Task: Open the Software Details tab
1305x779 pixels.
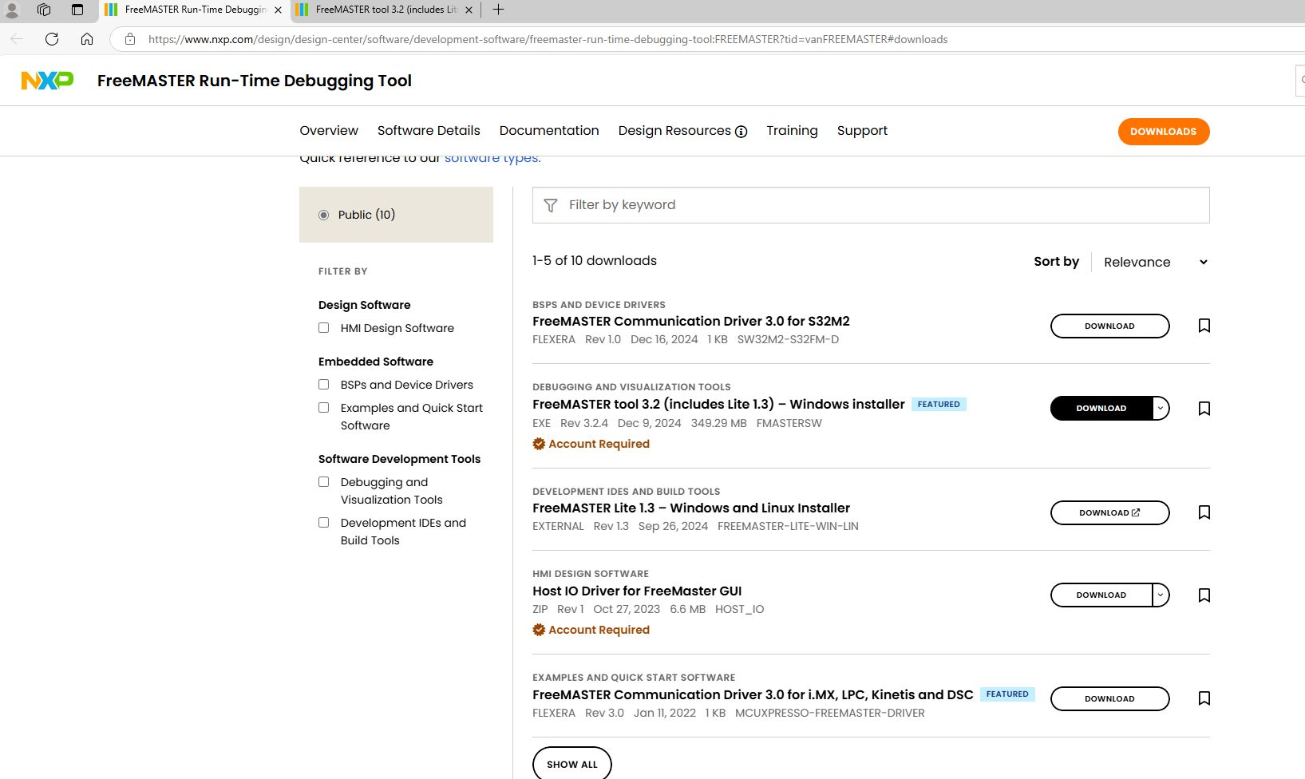Action: coord(429,131)
